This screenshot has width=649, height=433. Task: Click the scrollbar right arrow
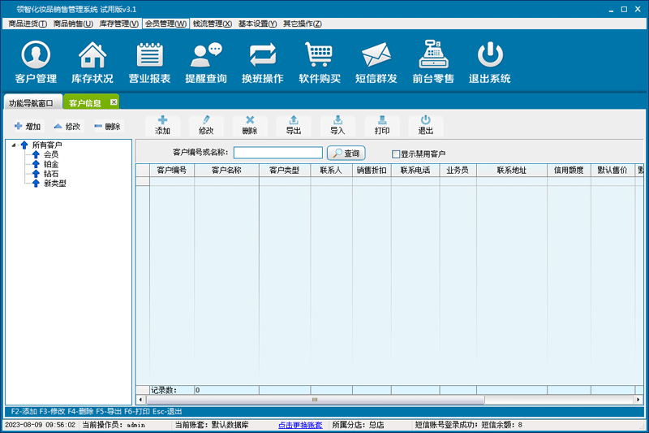point(638,400)
